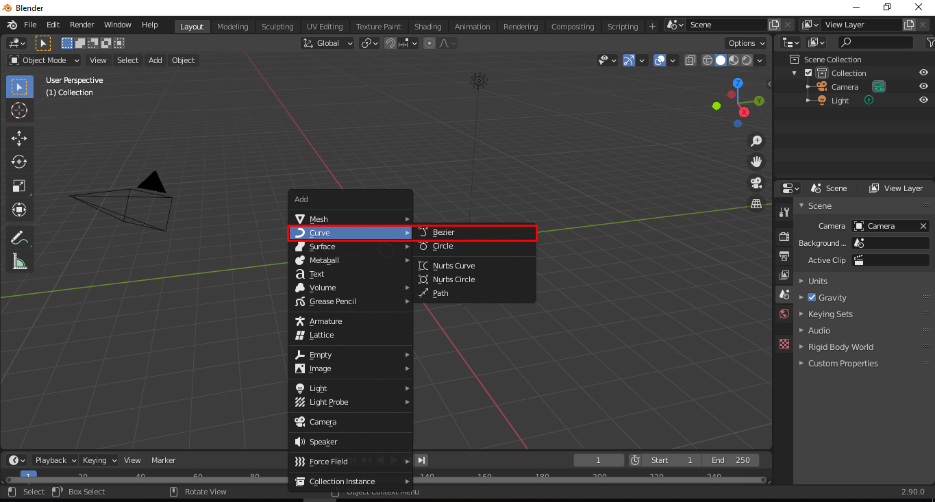This screenshot has height=502, width=935.
Task: Click the outliner search field
Action: click(877, 42)
